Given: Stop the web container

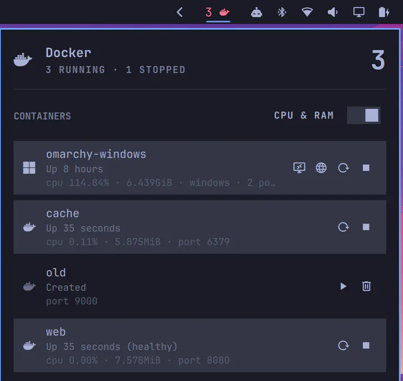Looking at the screenshot, I should pos(366,345).
